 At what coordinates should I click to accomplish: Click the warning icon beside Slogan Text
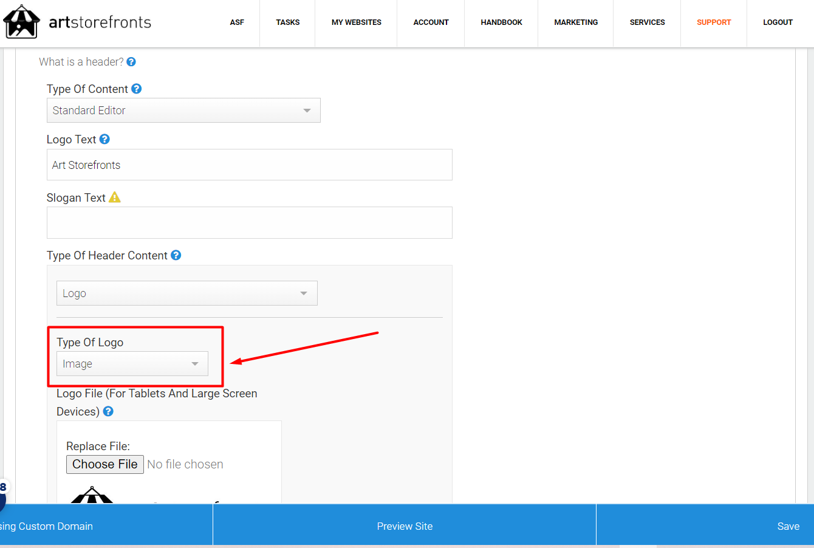115,197
